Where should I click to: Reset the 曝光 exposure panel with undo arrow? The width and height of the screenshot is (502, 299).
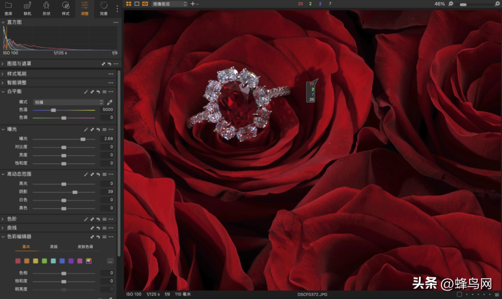pyautogui.click(x=98, y=130)
